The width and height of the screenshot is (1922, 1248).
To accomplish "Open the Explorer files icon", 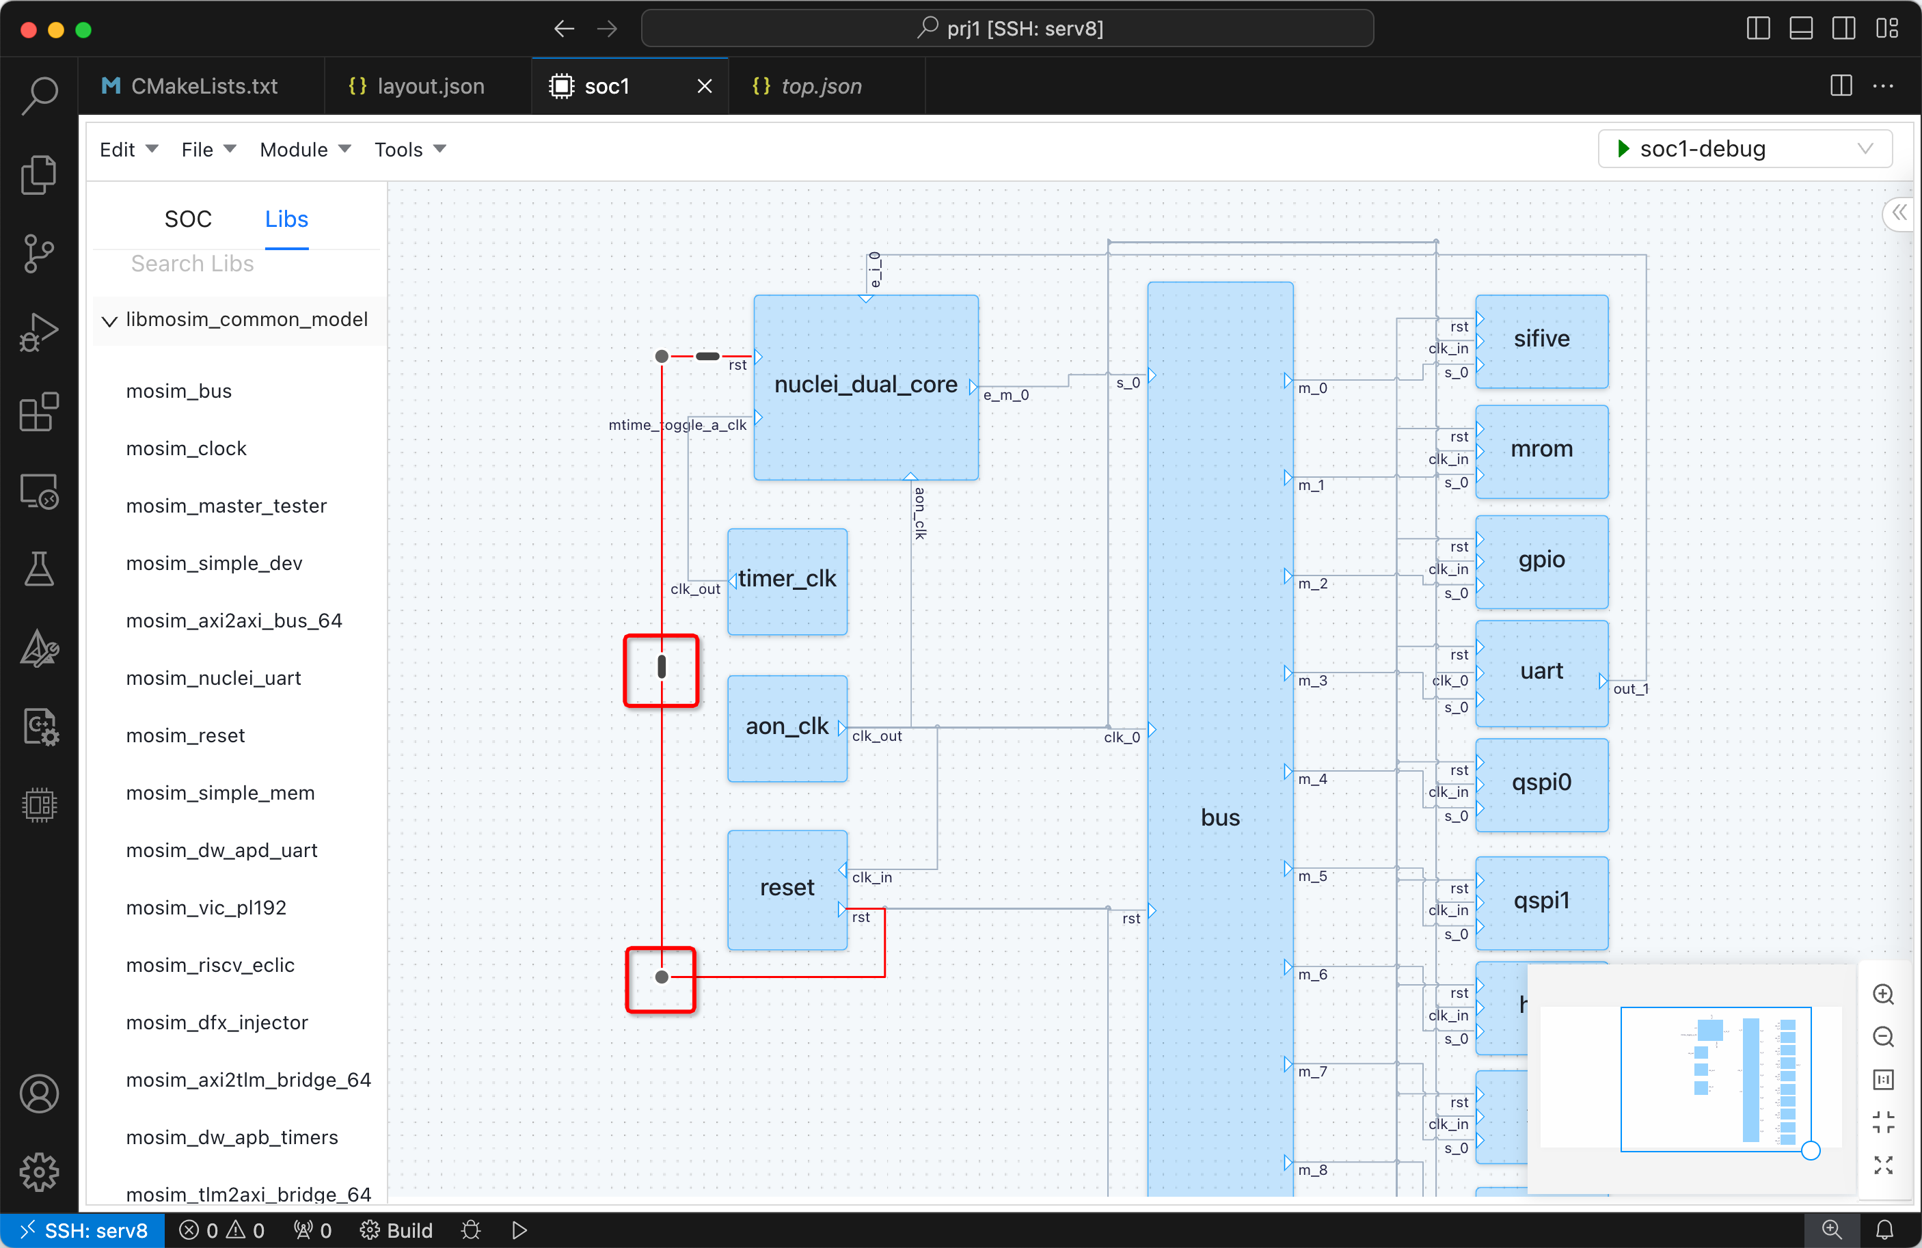I will coord(39,174).
